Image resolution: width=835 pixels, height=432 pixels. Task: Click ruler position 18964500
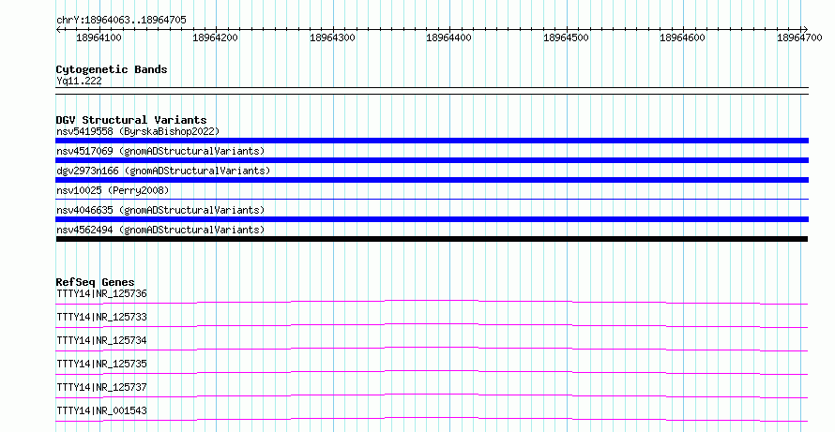click(x=566, y=37)
